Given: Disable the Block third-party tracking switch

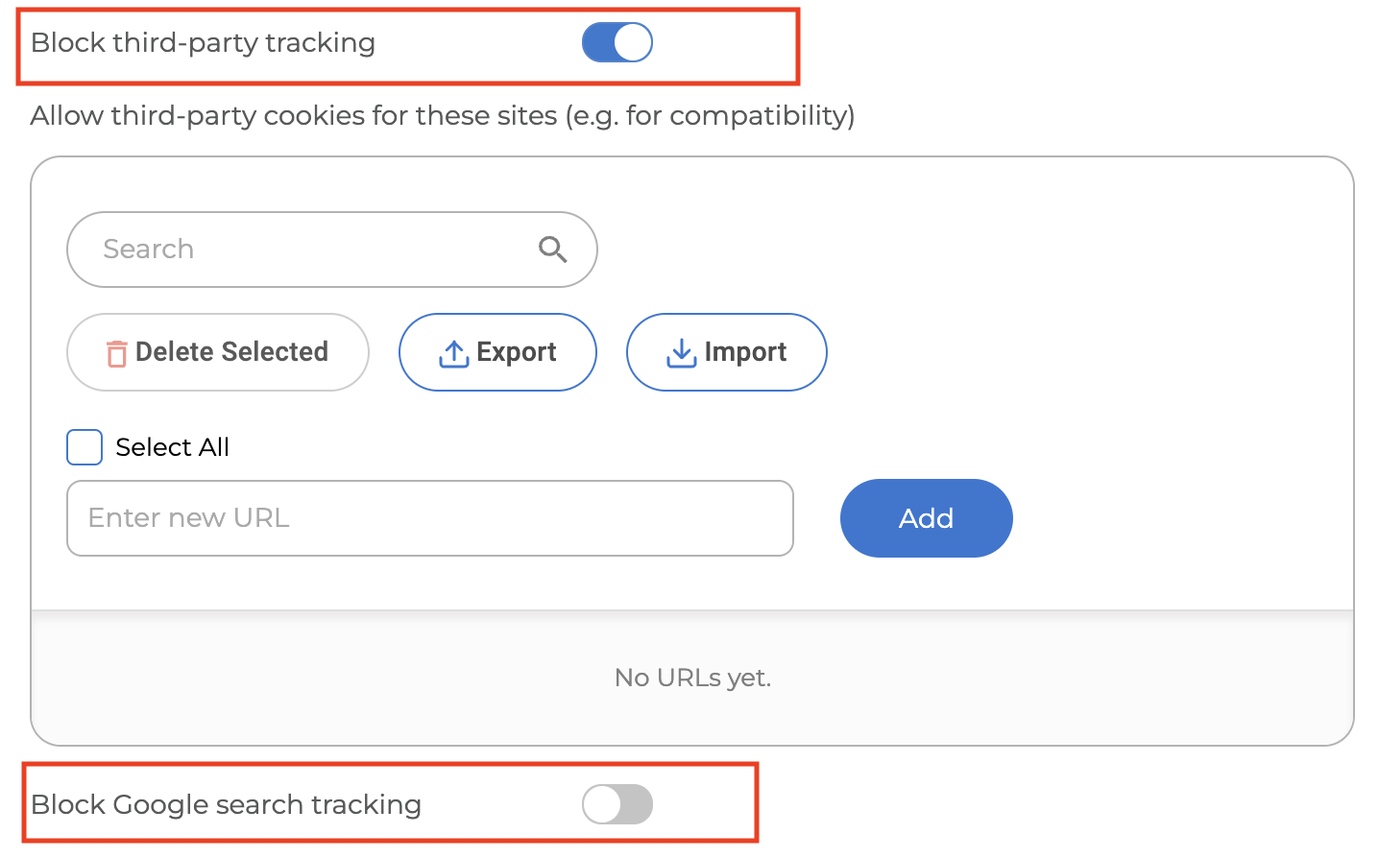Looking at the screenshot, I should click(x=617, y=42).
